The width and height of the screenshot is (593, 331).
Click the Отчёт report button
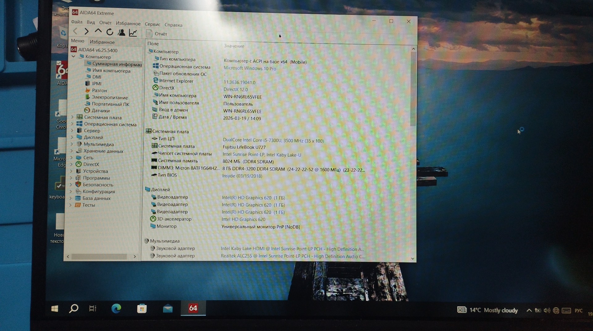pyautogui.click(x=157, y=34)
